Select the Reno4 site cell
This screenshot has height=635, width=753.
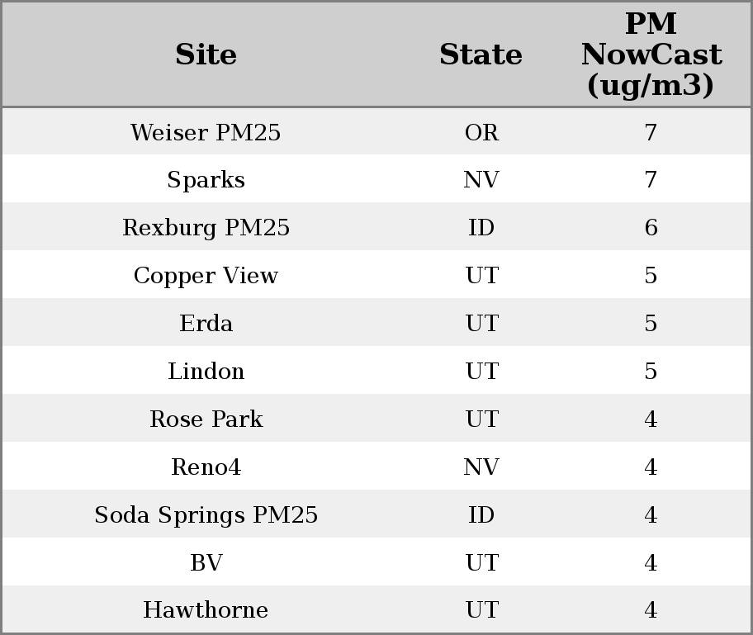click(206, 467)
